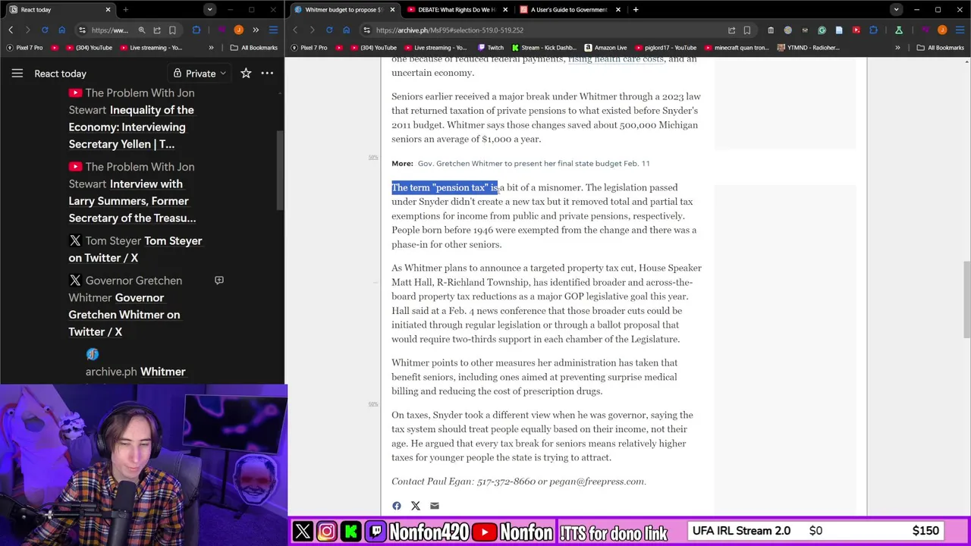971x546 pixels.
Task: Open the three-dot options menu in React today
Action: 267,74
